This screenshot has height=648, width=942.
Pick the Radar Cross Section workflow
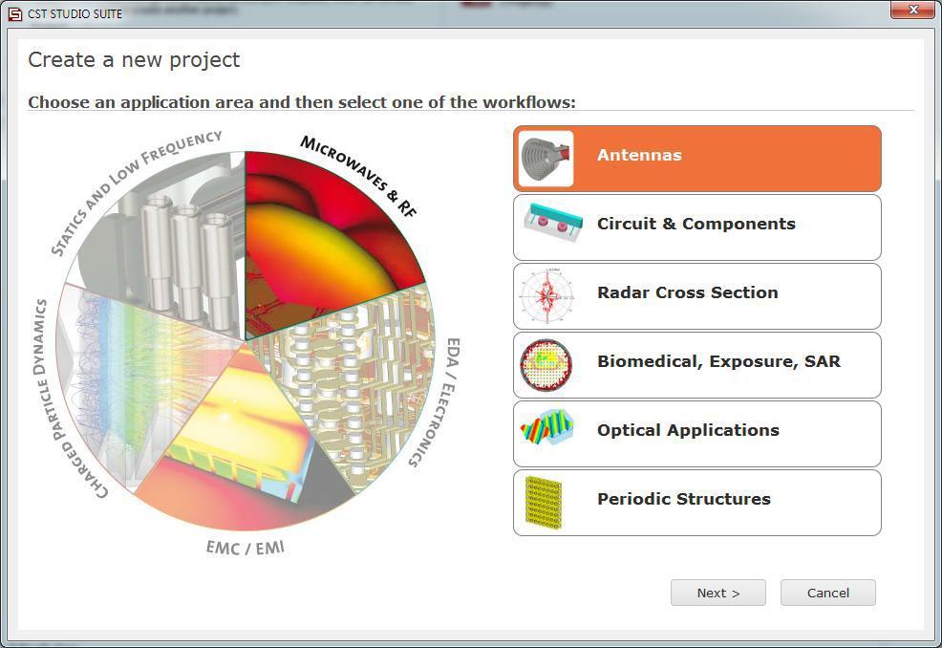click(696, 296)
